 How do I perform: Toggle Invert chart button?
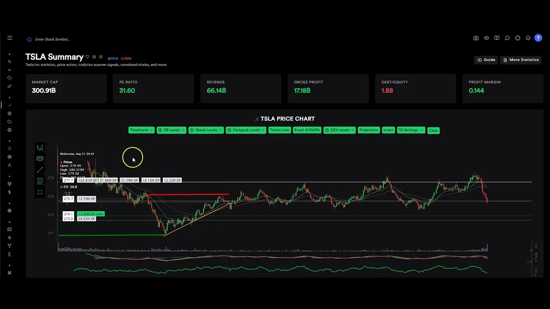coord(388,130)
